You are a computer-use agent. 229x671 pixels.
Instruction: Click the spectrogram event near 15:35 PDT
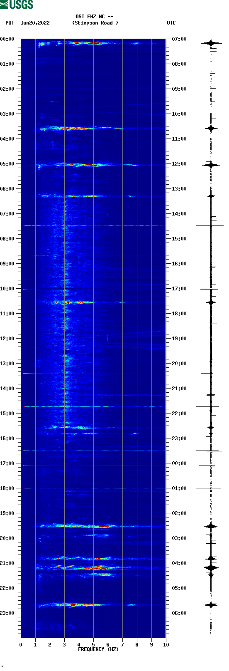point(70,427)
